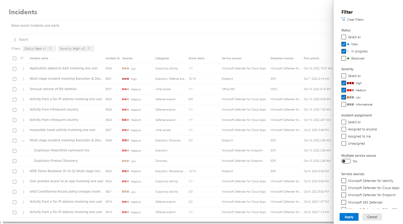Sort by Severity column header
This screenshot has height=224, width=403.
[127, 58]
